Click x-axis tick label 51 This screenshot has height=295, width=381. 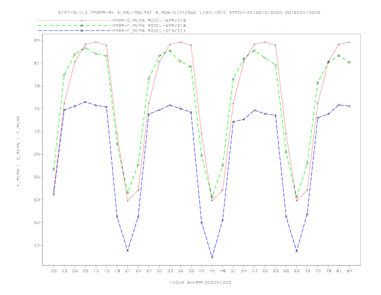coord(233,271)
